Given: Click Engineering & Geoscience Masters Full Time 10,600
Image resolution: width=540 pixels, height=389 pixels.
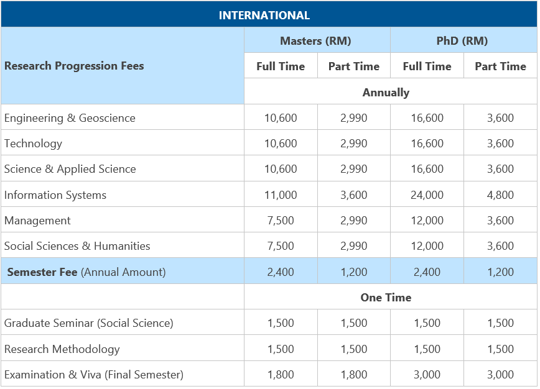Looking at the screenshot, I should (281, 118).
